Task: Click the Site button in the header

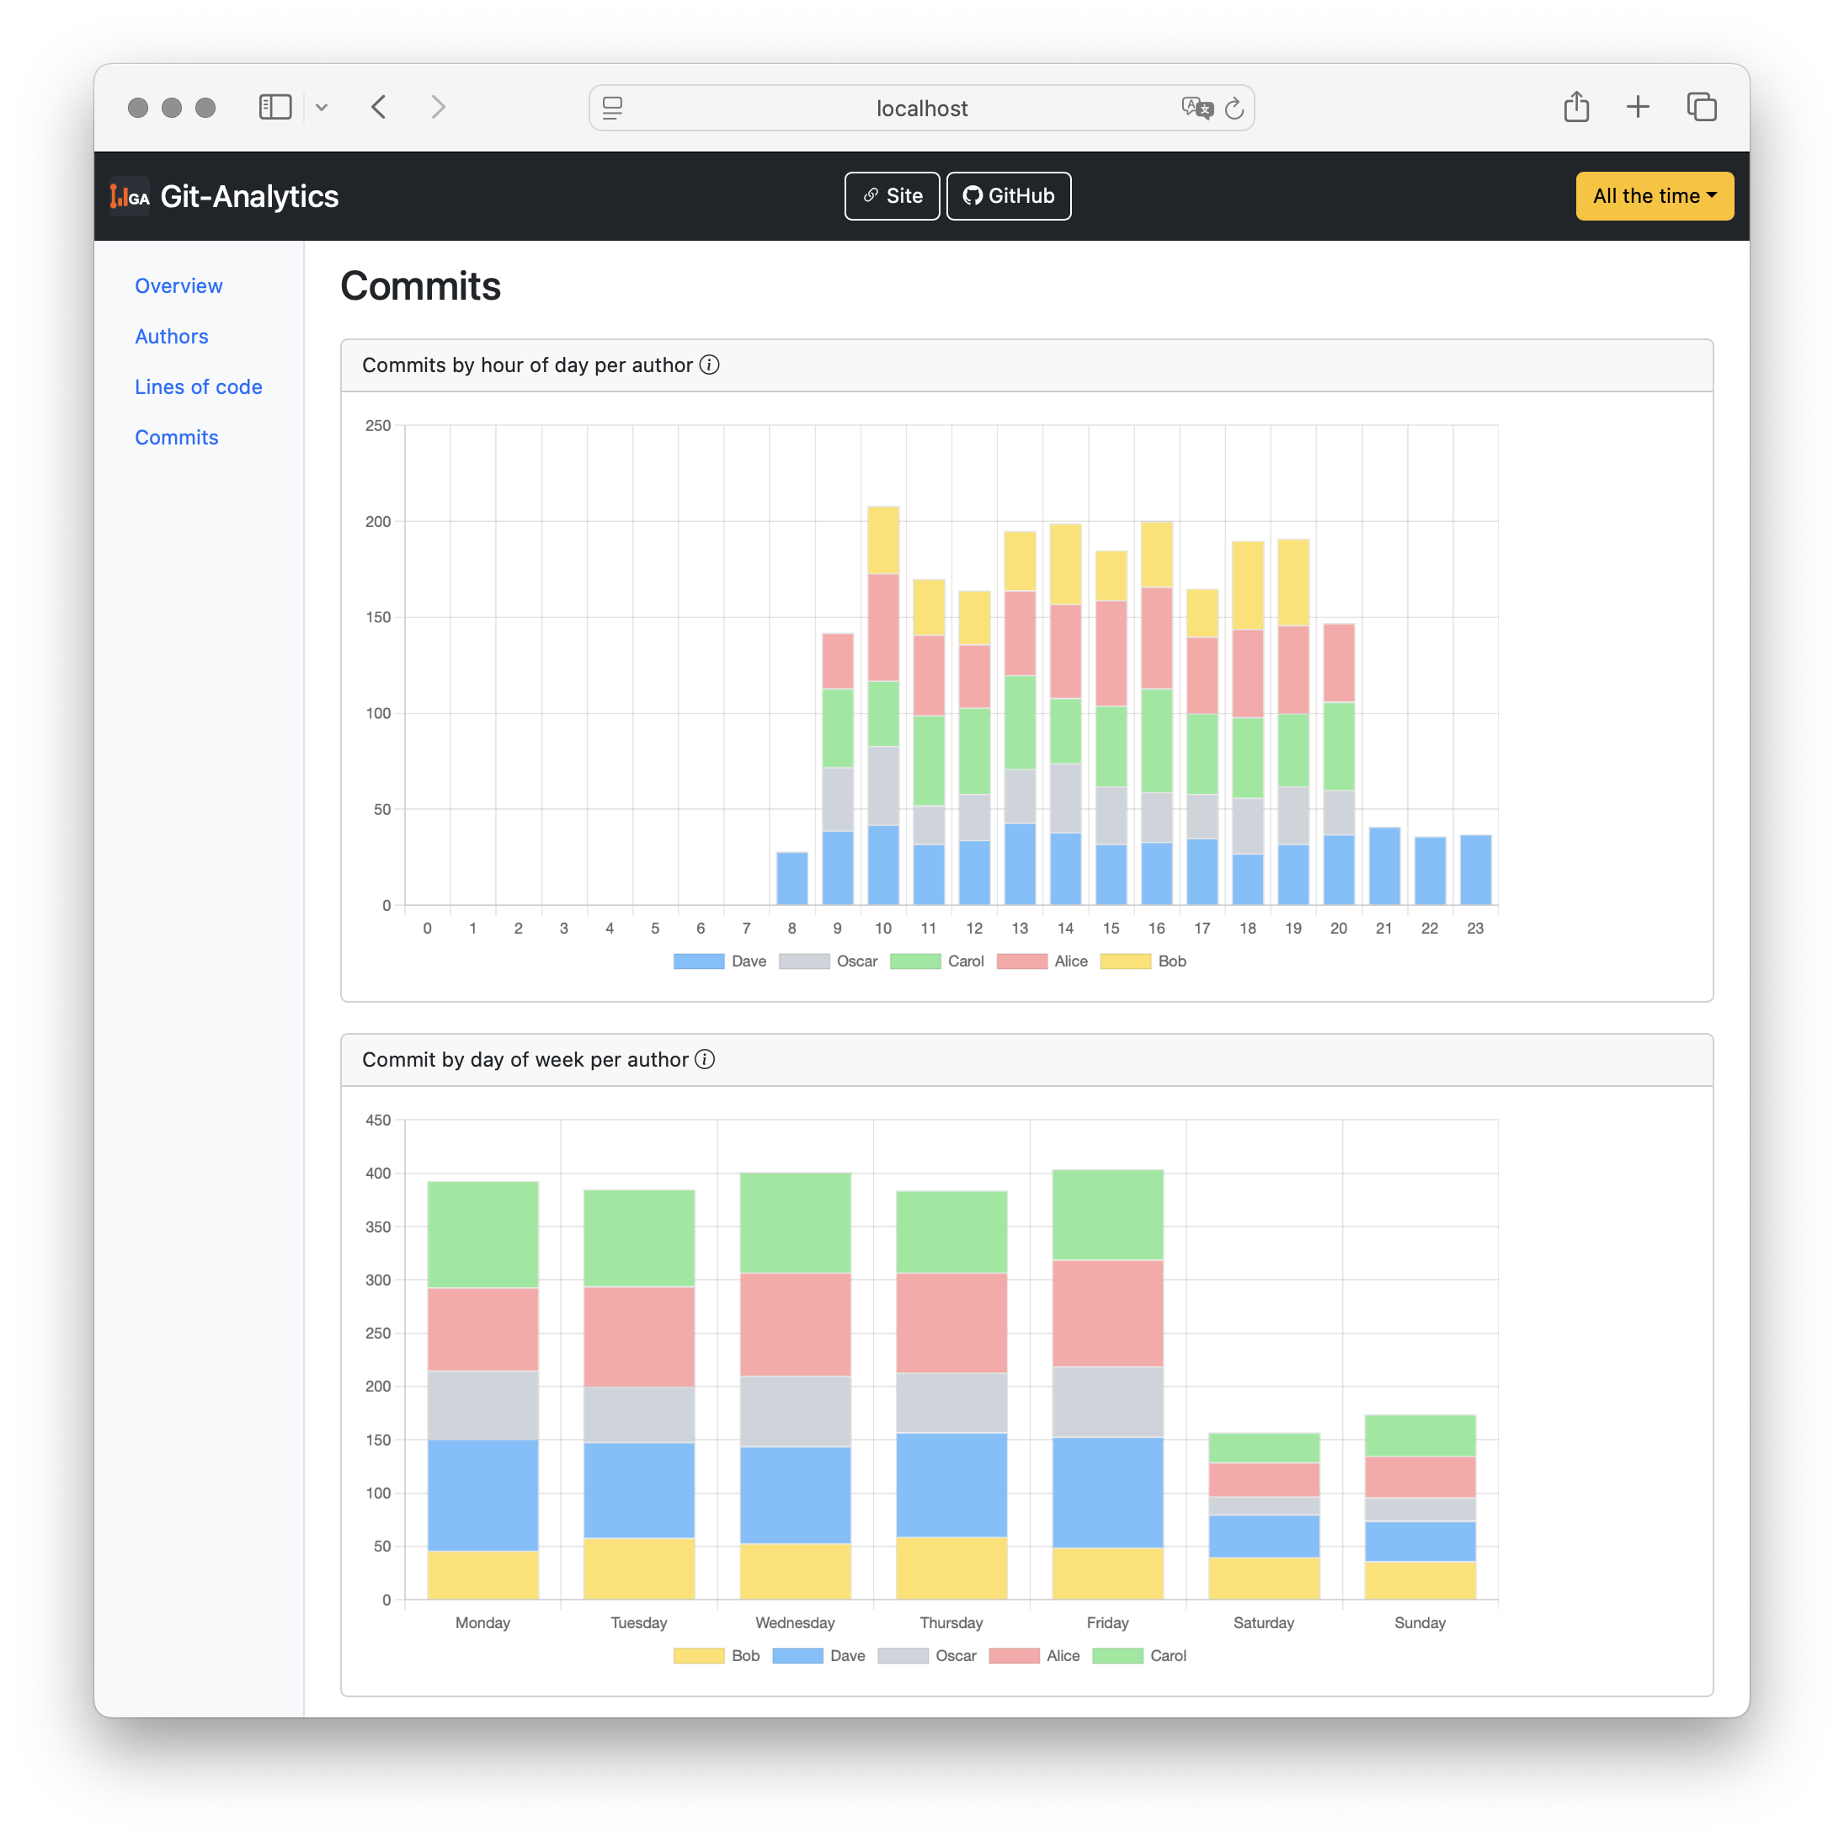Action: pos(892,195)
